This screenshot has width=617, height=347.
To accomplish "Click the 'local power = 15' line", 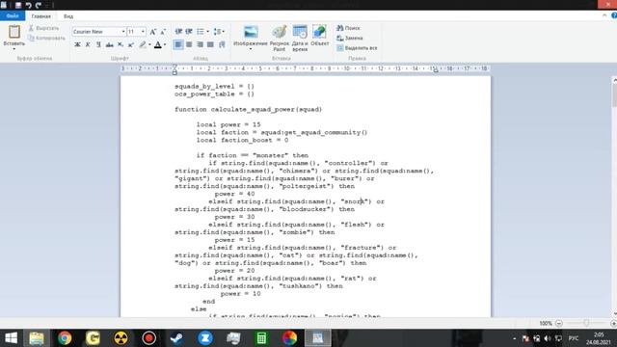I will coord(228,124).
